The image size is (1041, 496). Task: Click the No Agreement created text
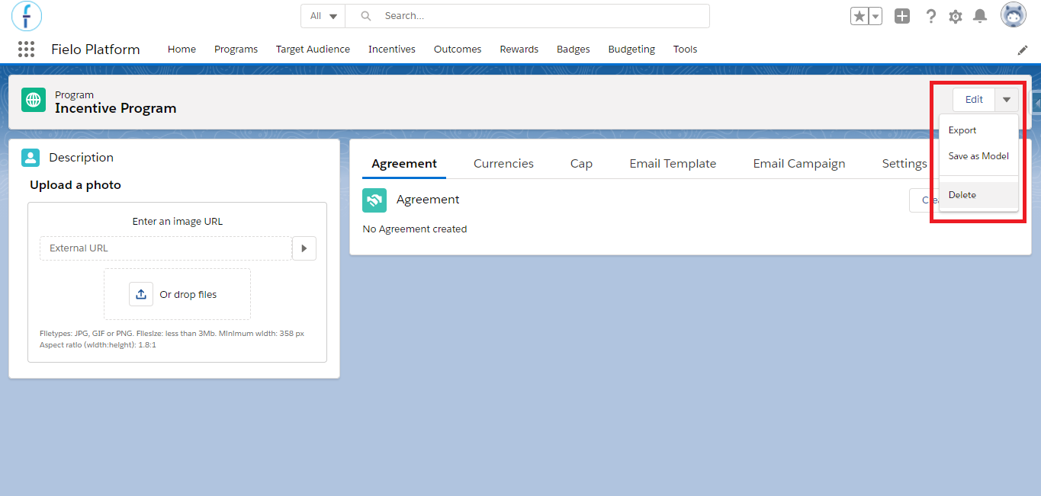pyautogui.click(x=415, y=229)
